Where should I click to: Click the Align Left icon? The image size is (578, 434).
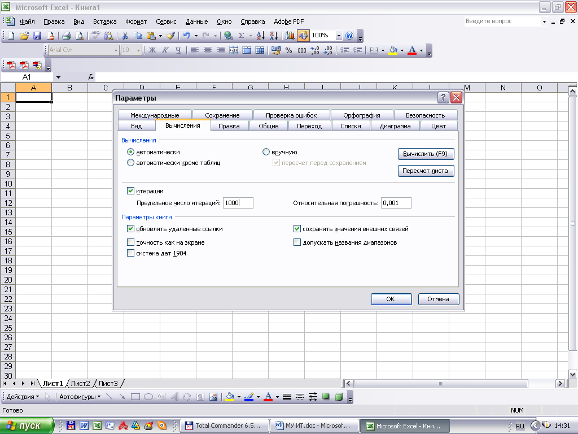tap(195, 50)
